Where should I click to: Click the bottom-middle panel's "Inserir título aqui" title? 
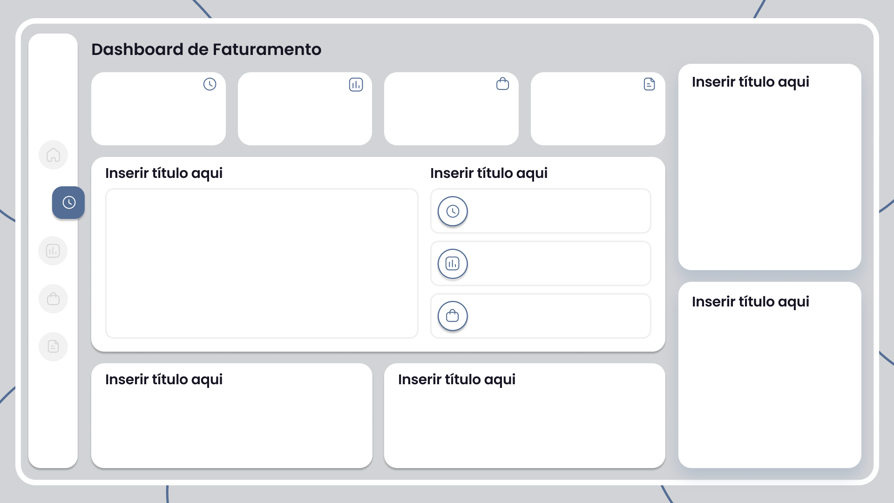[456, 380]
